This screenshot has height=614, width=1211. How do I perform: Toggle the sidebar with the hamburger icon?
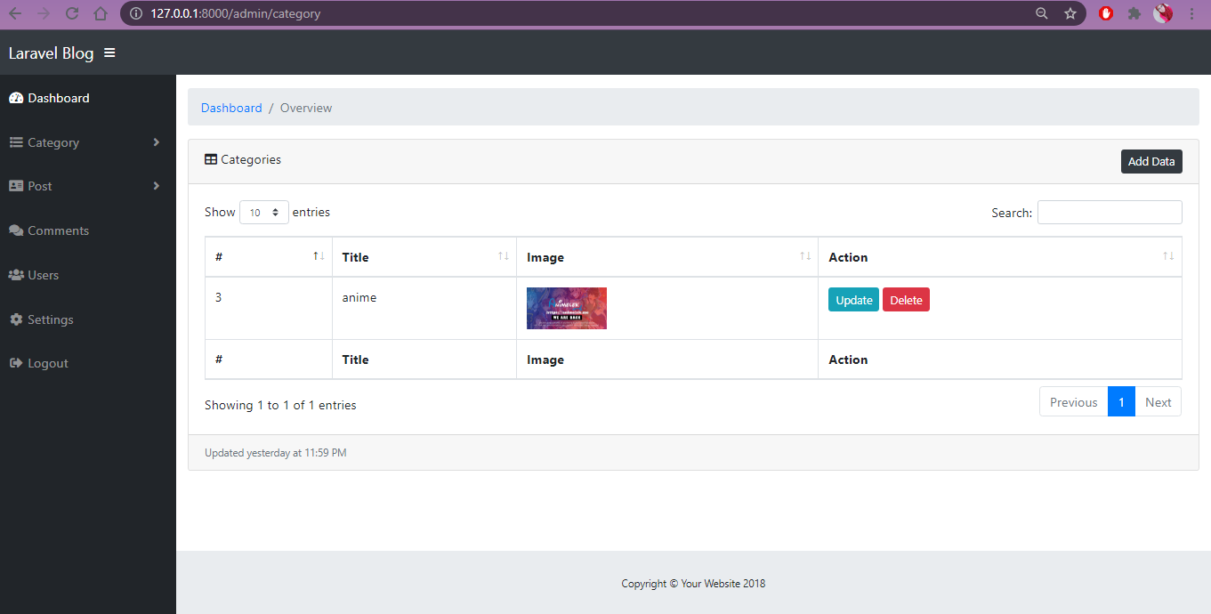coord(109,52)
